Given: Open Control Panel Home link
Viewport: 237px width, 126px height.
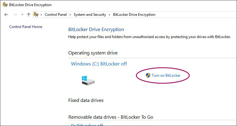Looking at the screenshot, I should tap(26, 27).
